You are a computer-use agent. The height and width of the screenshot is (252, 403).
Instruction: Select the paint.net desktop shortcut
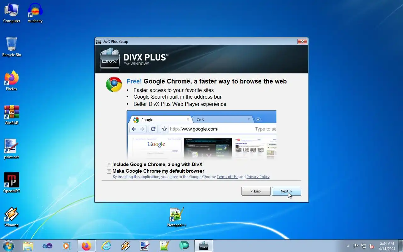pos(12,149)
